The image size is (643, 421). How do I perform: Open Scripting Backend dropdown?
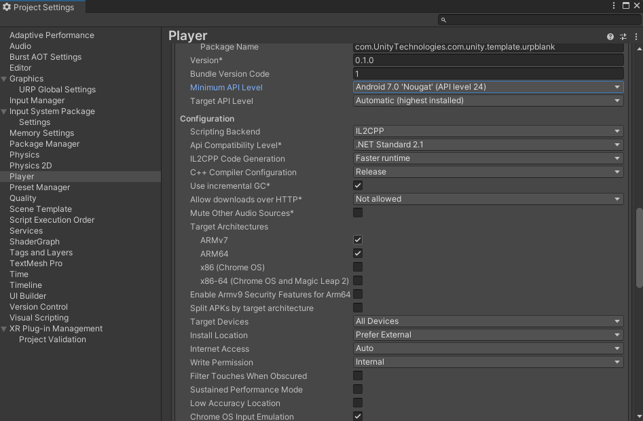tap(488, 131)
